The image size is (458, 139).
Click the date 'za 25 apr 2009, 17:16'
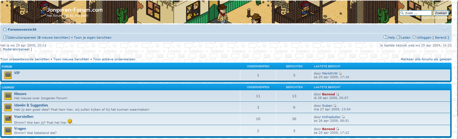click(x=331, y=77)
